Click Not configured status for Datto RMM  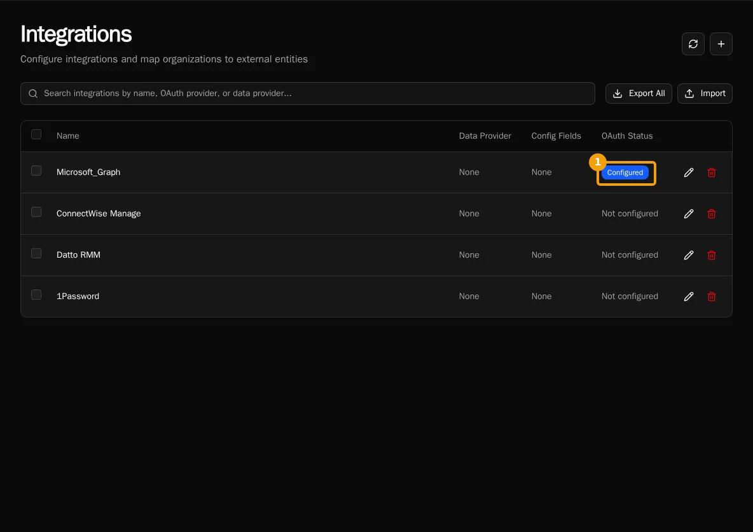(630, 255)
